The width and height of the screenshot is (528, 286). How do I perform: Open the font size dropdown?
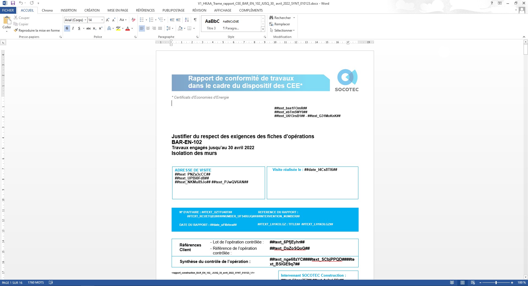tap(102, 20)
